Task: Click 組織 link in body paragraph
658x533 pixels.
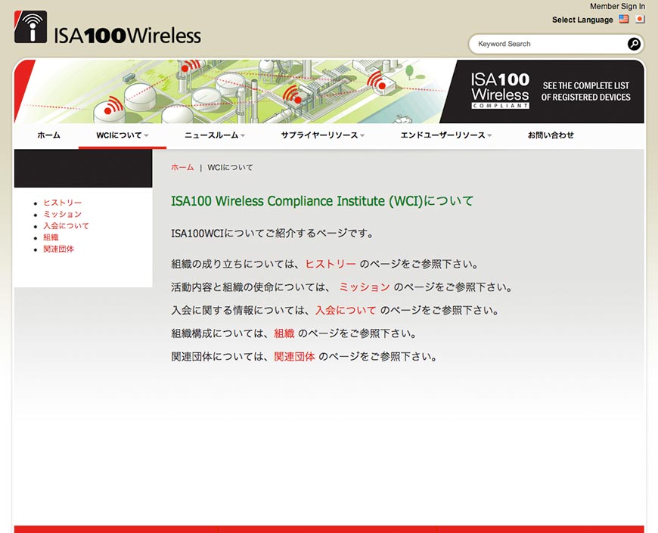Action: [284, 333]
